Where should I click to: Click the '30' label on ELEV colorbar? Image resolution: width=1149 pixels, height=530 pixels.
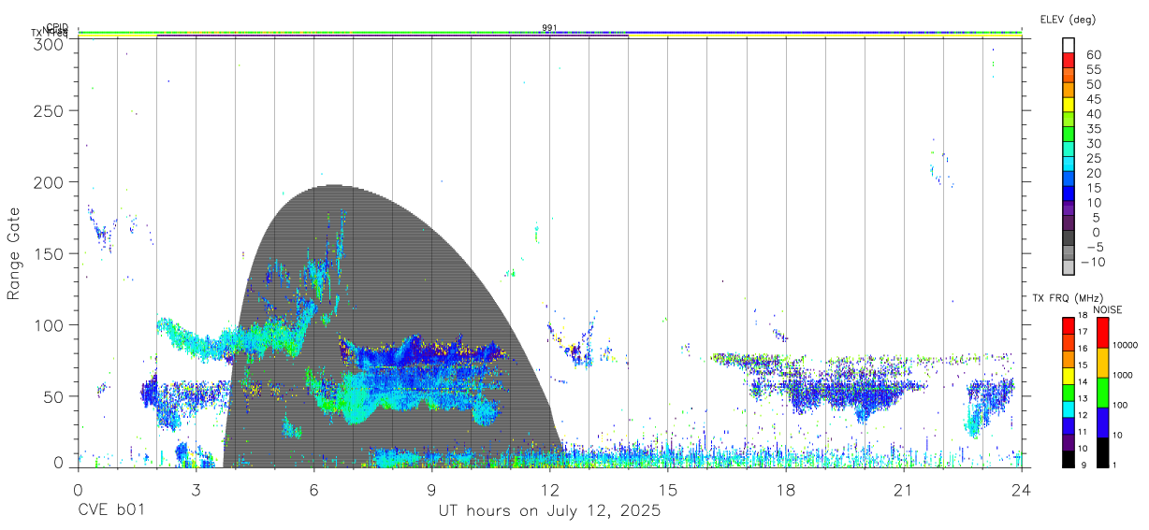pos(1093,143)
